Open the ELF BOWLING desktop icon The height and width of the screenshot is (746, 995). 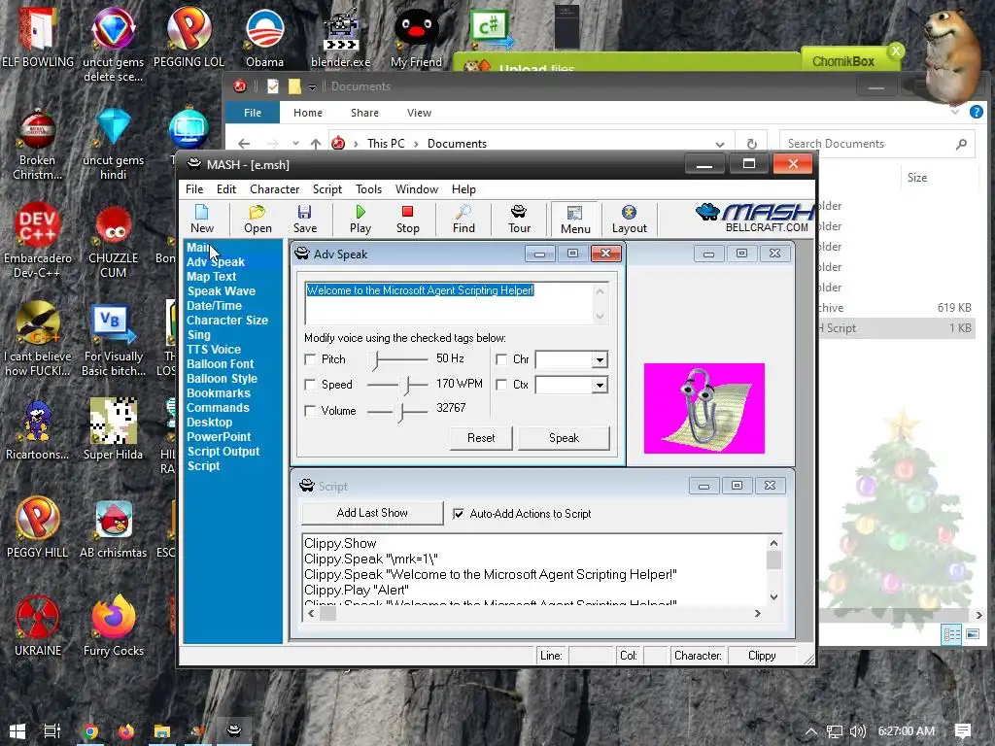click(38, 36)
